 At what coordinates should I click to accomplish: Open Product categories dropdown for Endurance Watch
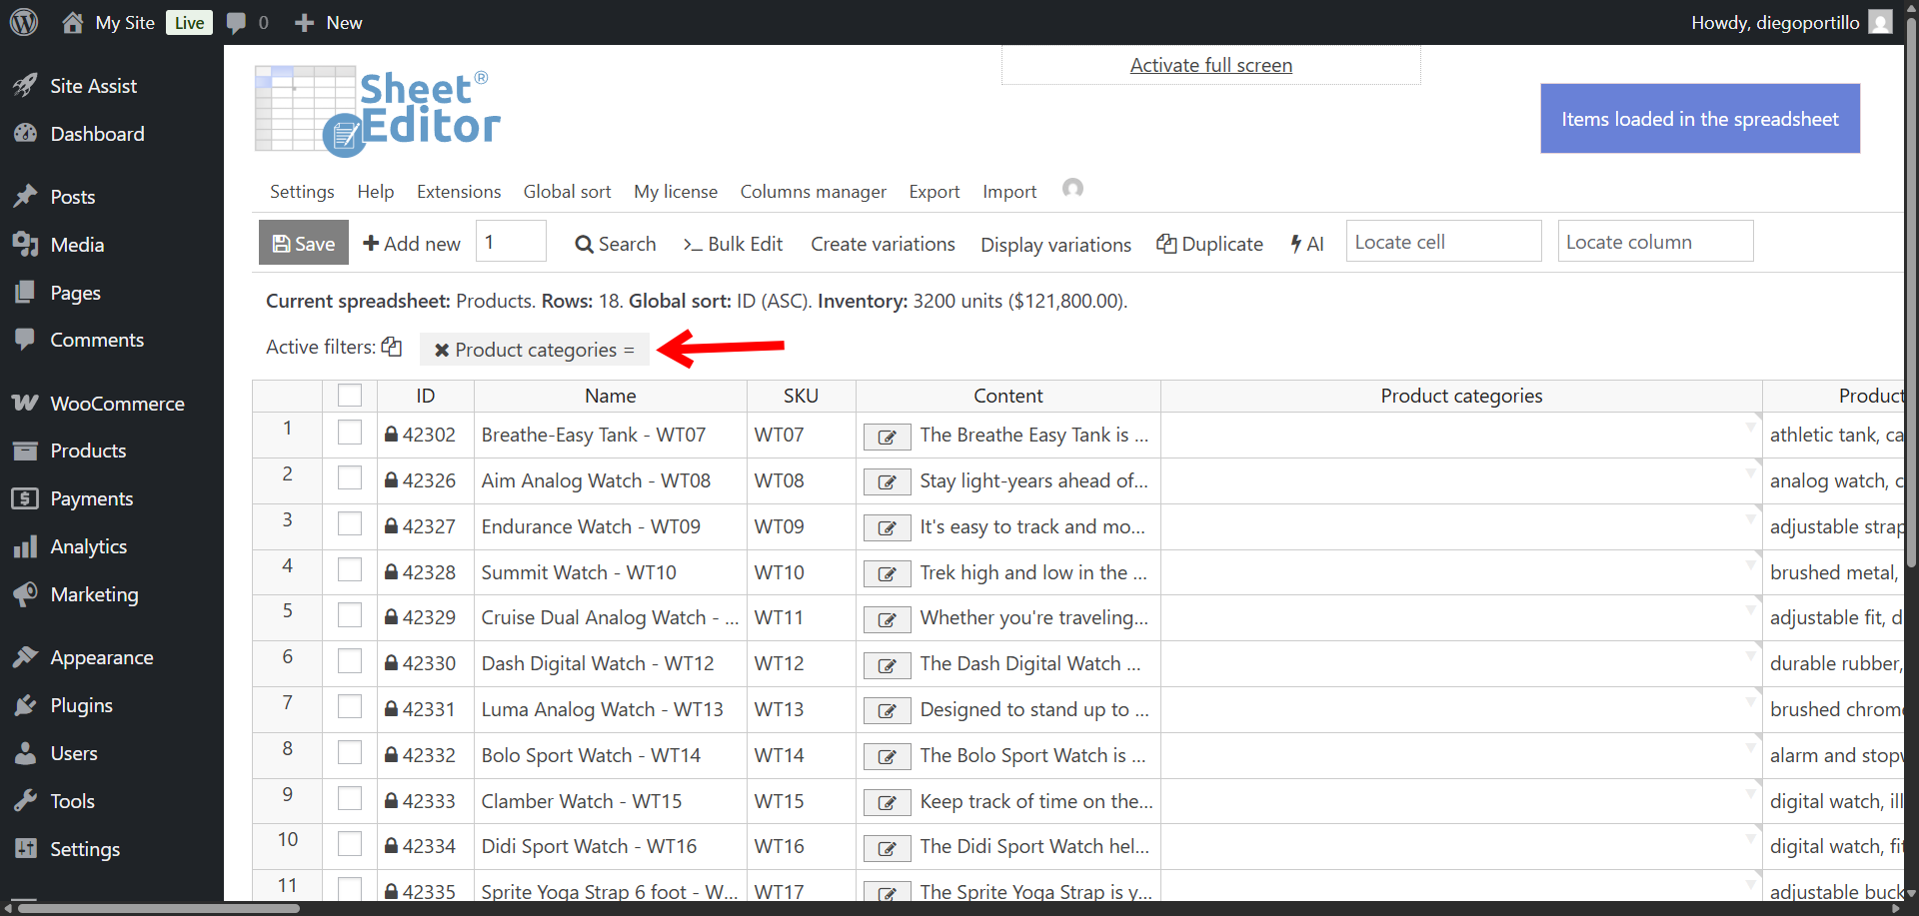(x=1750, y=518)
